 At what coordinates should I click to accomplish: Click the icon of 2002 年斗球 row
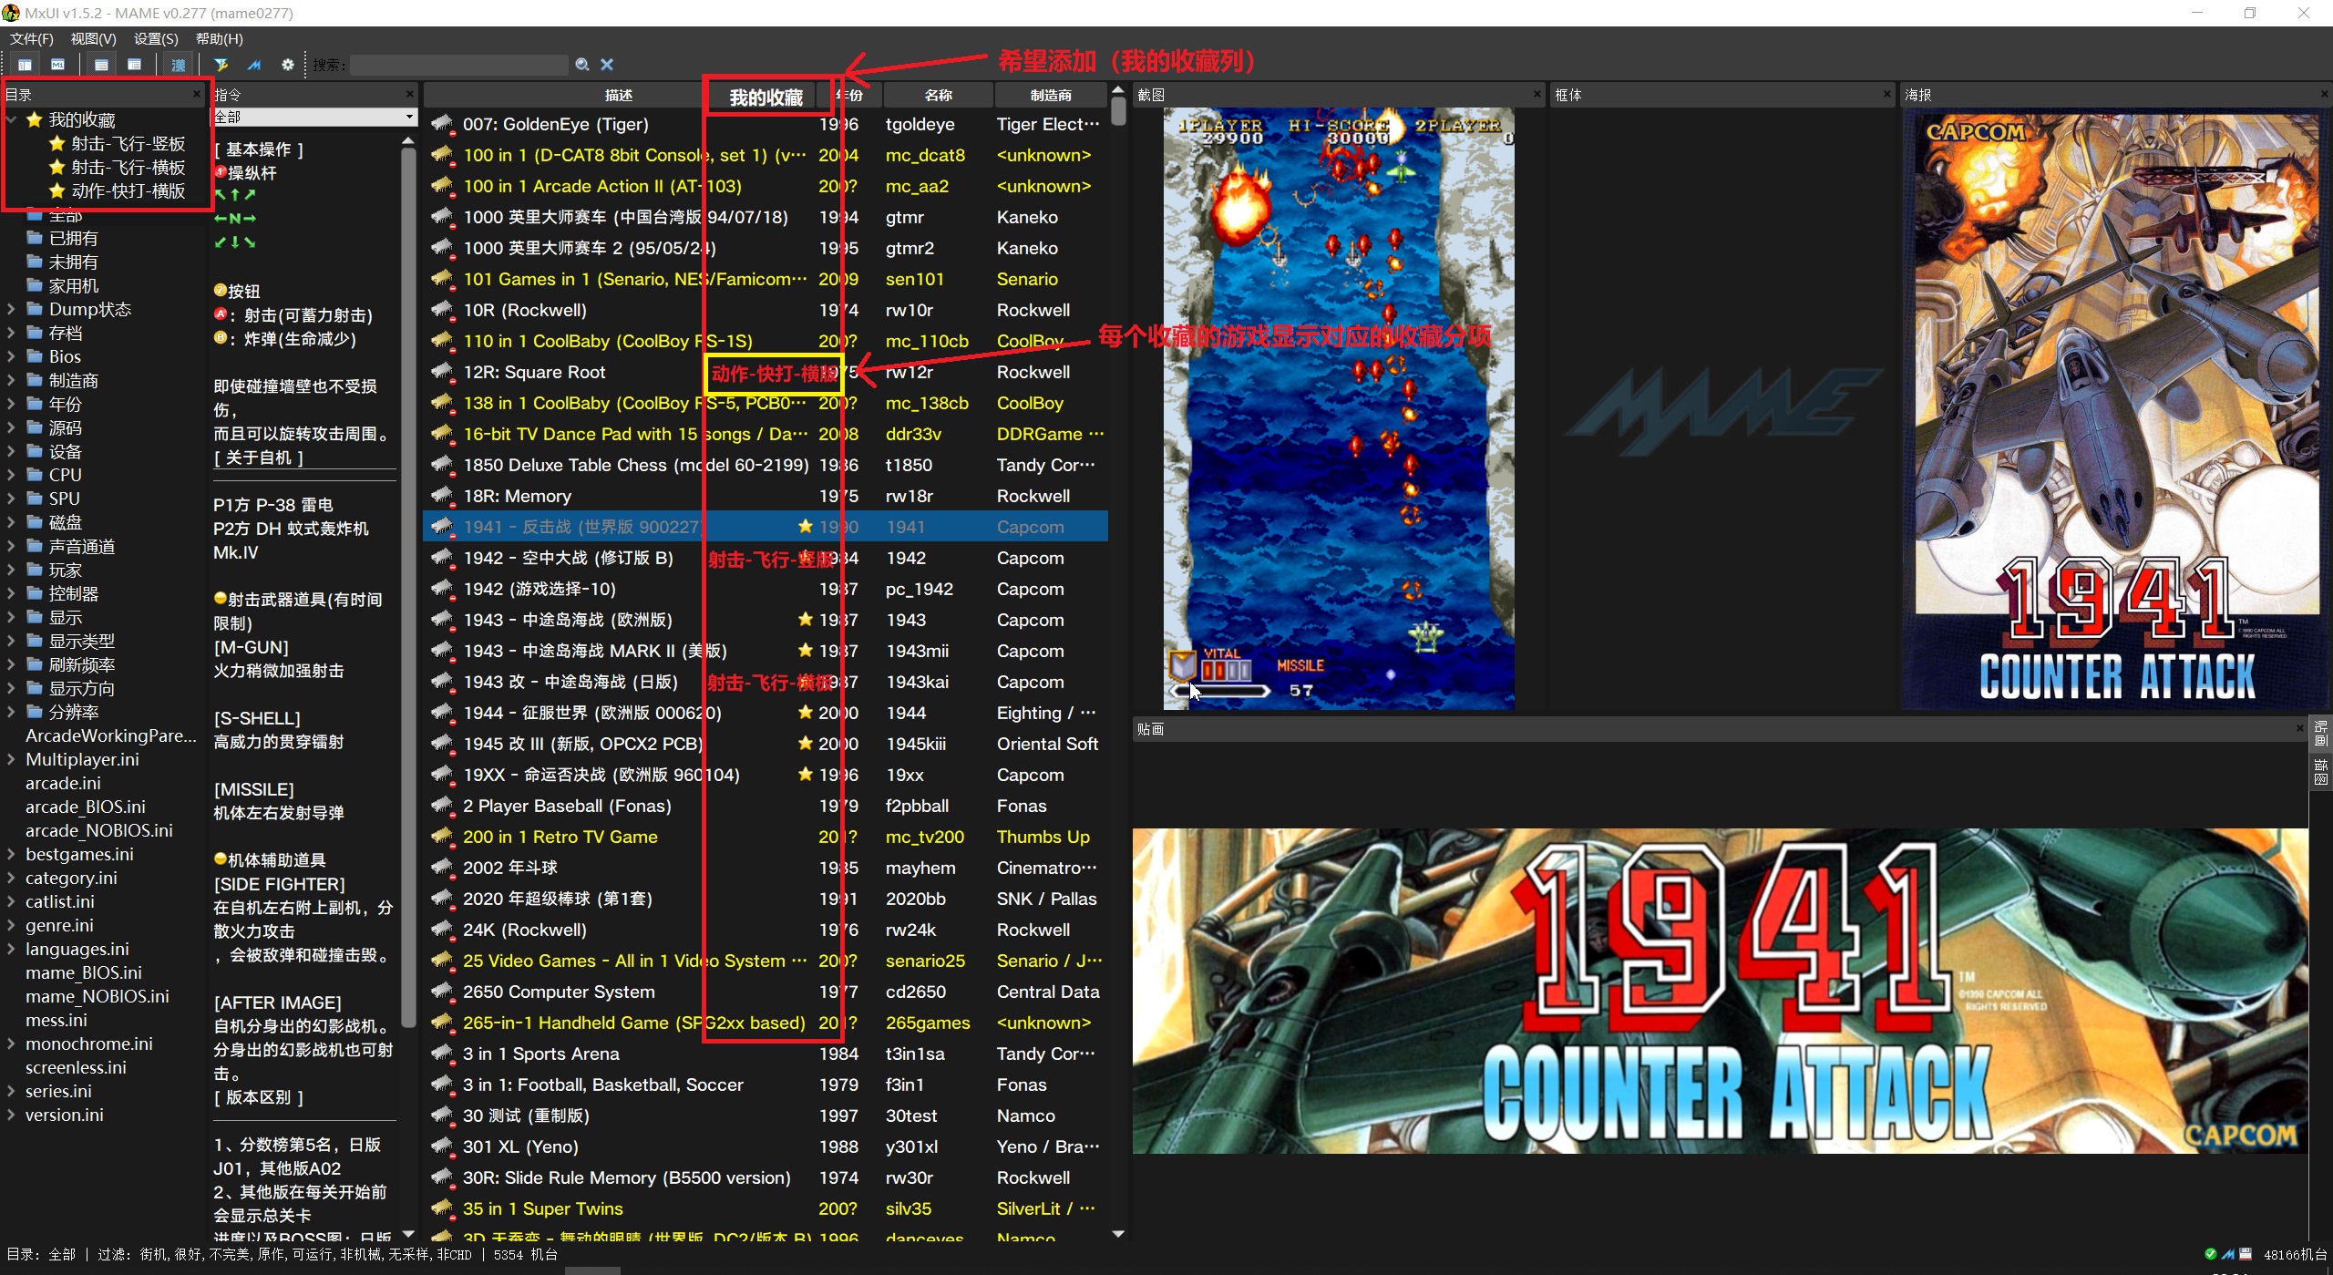(x=442, y=868)
